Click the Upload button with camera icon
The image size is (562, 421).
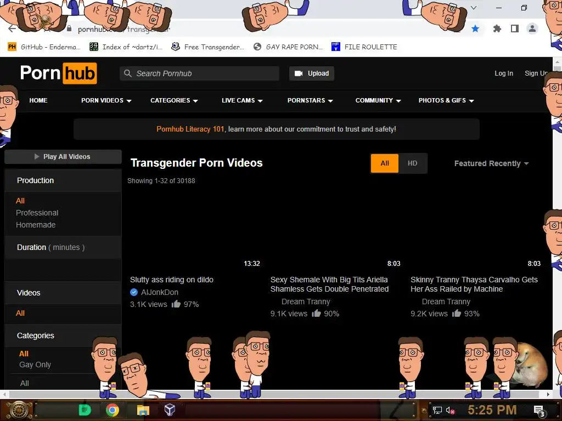[312, 73]
